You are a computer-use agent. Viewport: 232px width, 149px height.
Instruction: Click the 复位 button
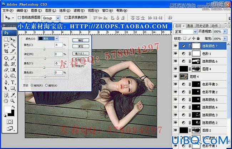(81, 46)
